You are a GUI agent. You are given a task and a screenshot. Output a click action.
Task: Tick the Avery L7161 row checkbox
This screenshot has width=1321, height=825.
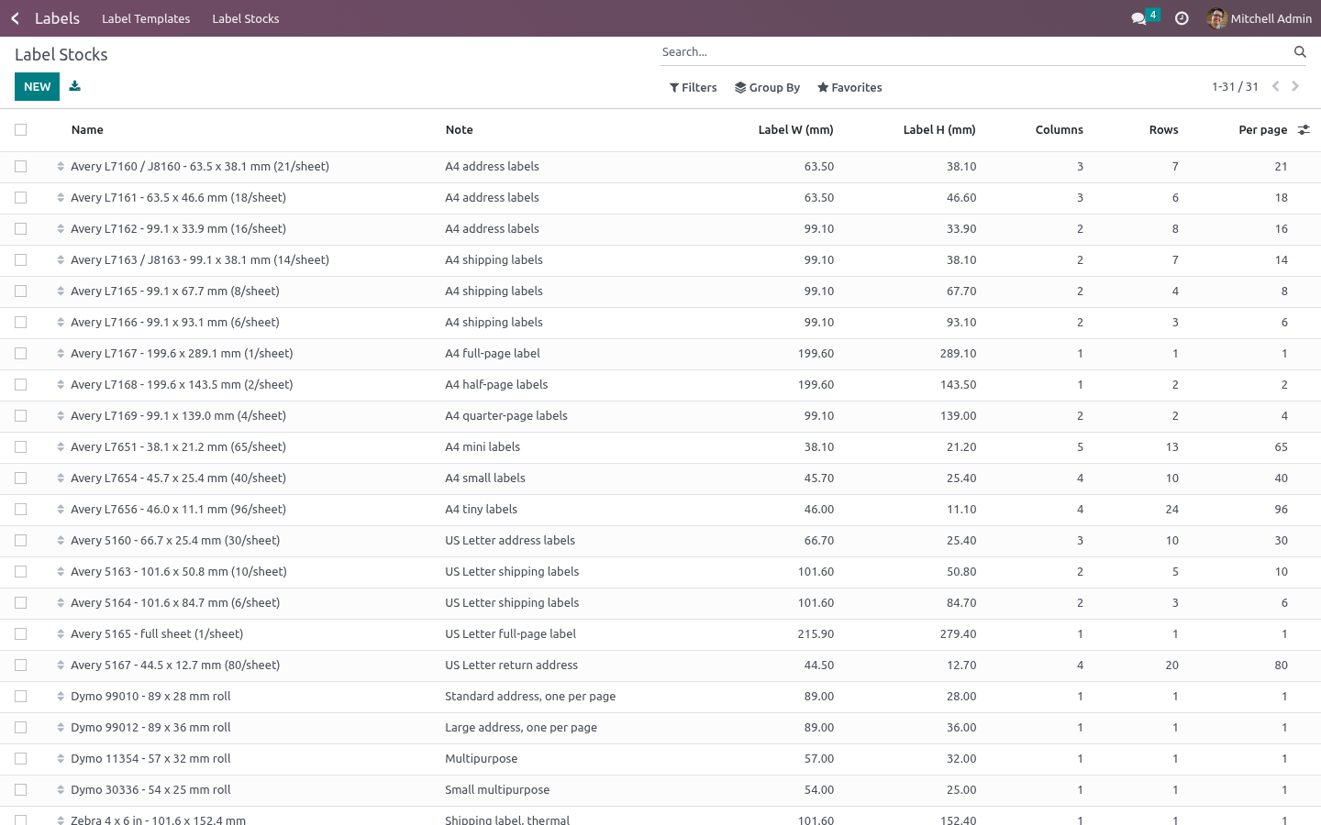point(21,198)
